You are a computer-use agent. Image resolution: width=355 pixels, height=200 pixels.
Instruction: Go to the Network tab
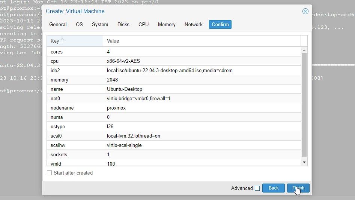point(193,25)
